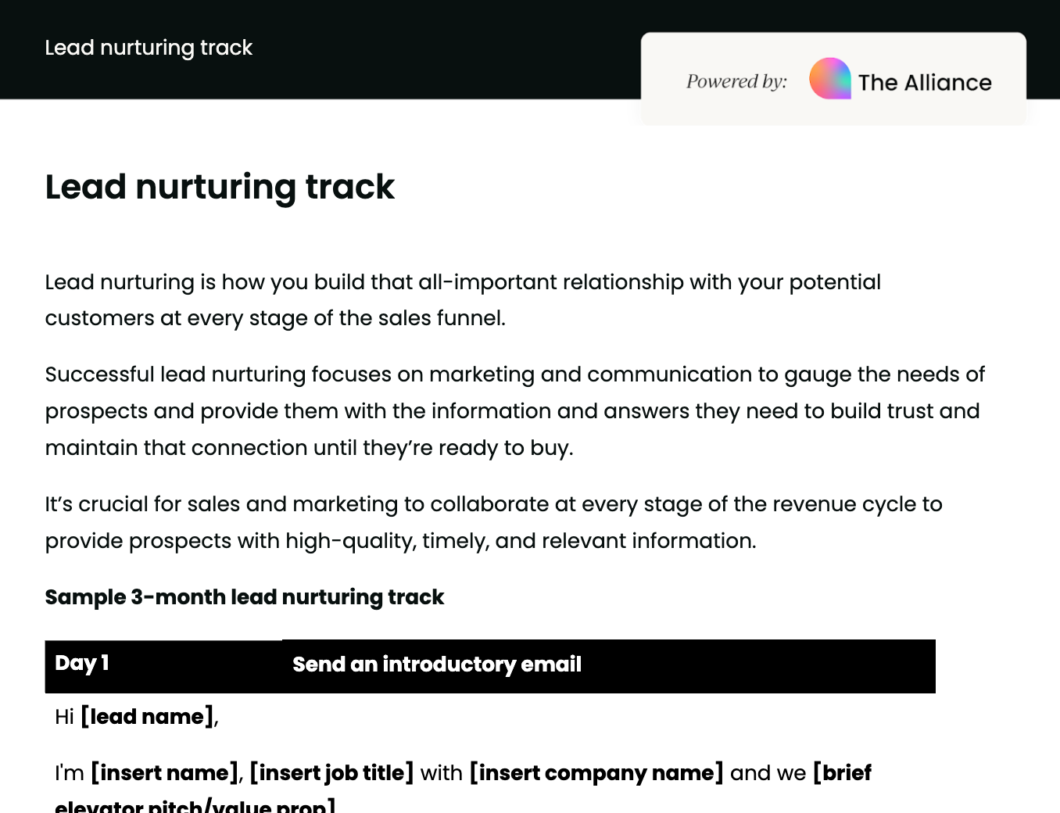Click the "It's crucial for sales and marketing" paragraph
This screenshot has height=813, width=1060.
[x=493, y=504]
